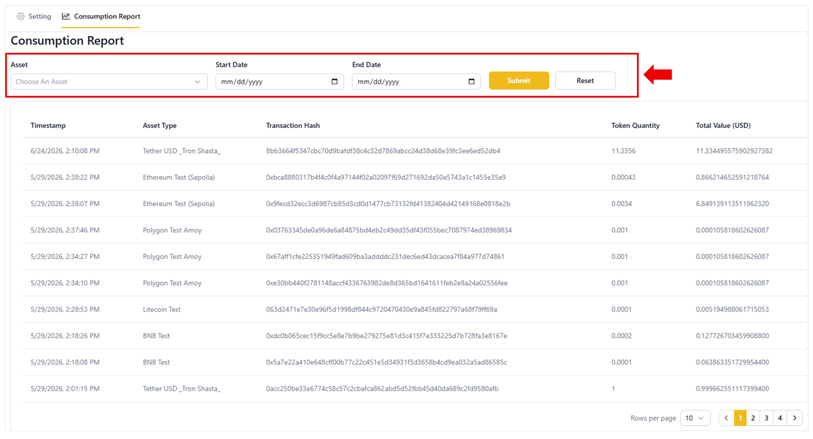Select the 5/29/2026, 2:34:10 PM timestamp

click(x=65, y=283)
